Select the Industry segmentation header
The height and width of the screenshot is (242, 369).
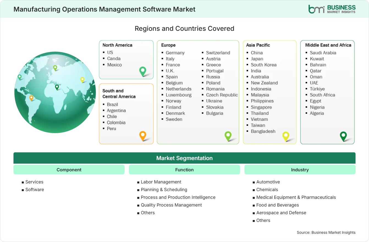[300, 170]
